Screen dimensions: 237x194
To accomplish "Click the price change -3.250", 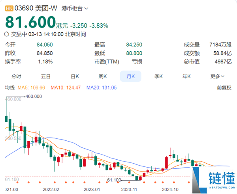I will (x=79, y=26).
